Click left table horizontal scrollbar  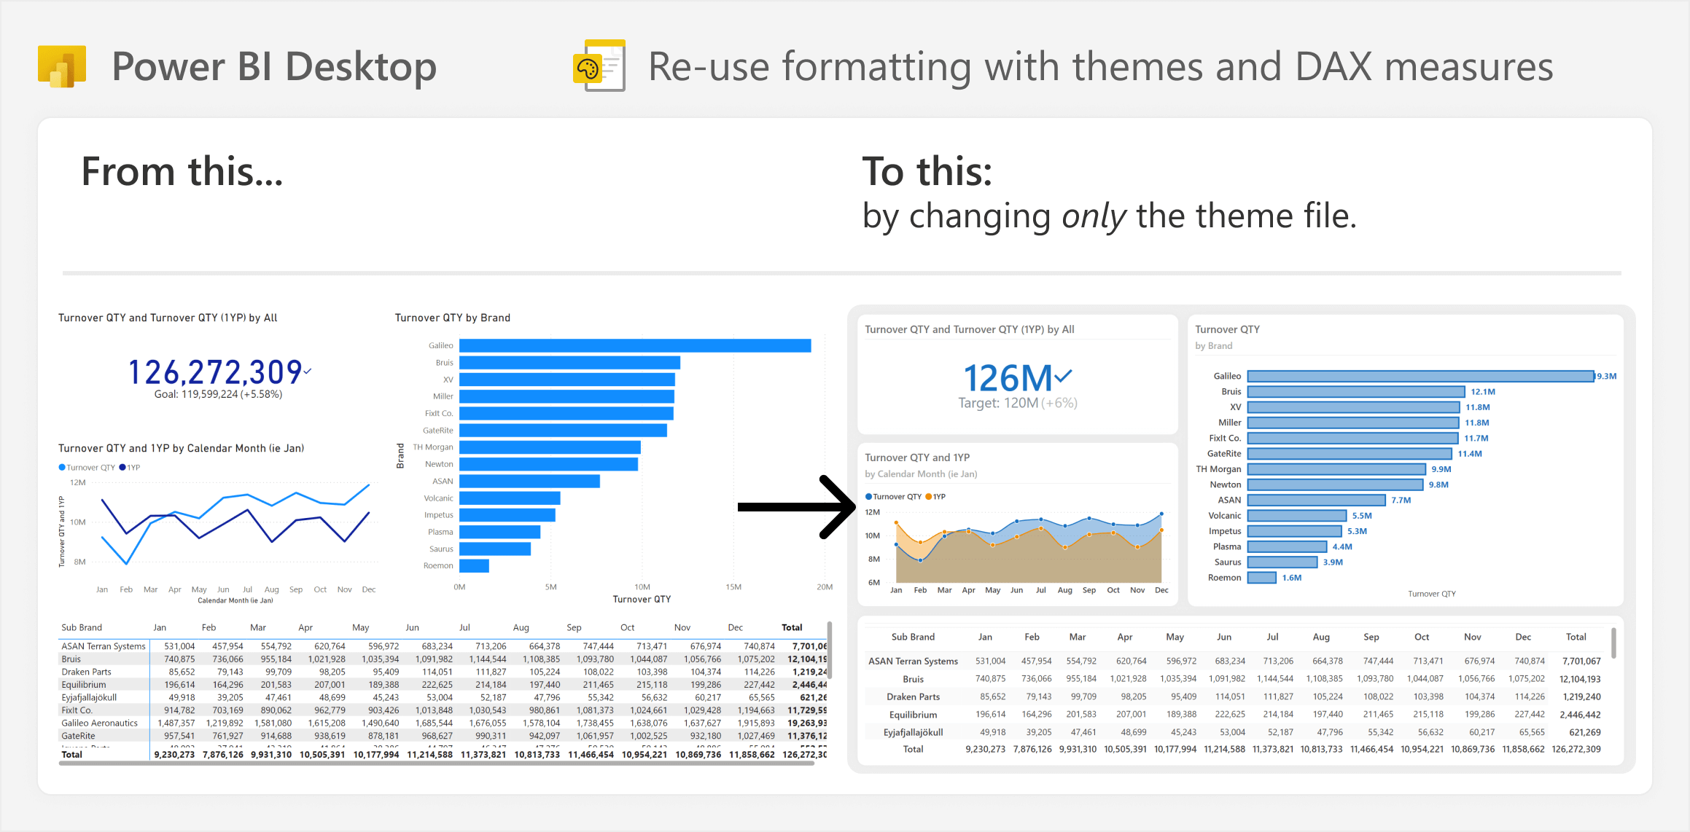pos(437,763)
